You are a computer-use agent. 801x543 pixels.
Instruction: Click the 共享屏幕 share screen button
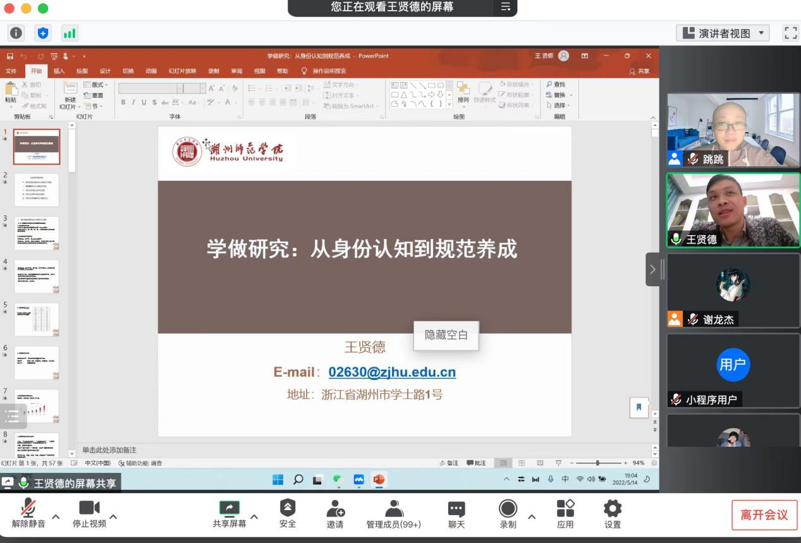(229, 513)
